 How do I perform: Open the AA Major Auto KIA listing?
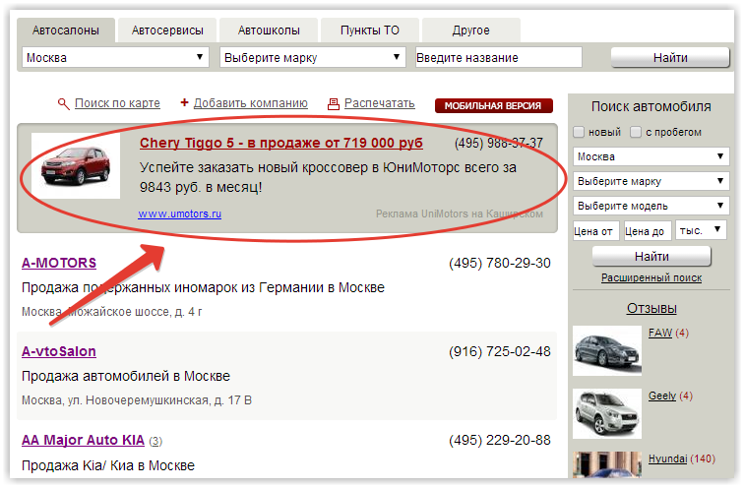(83, 440)
